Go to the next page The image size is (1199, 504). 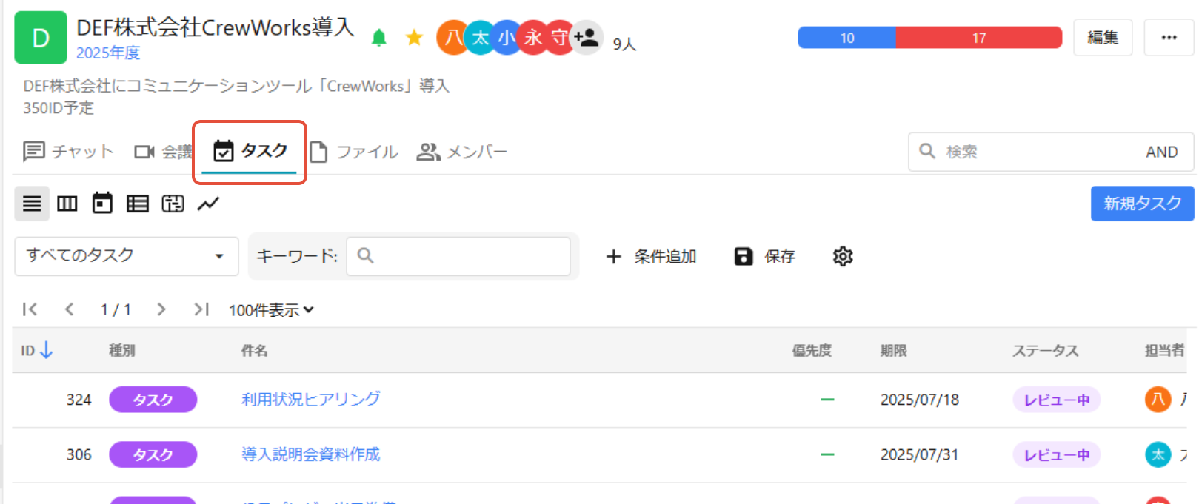coord(161,309)
